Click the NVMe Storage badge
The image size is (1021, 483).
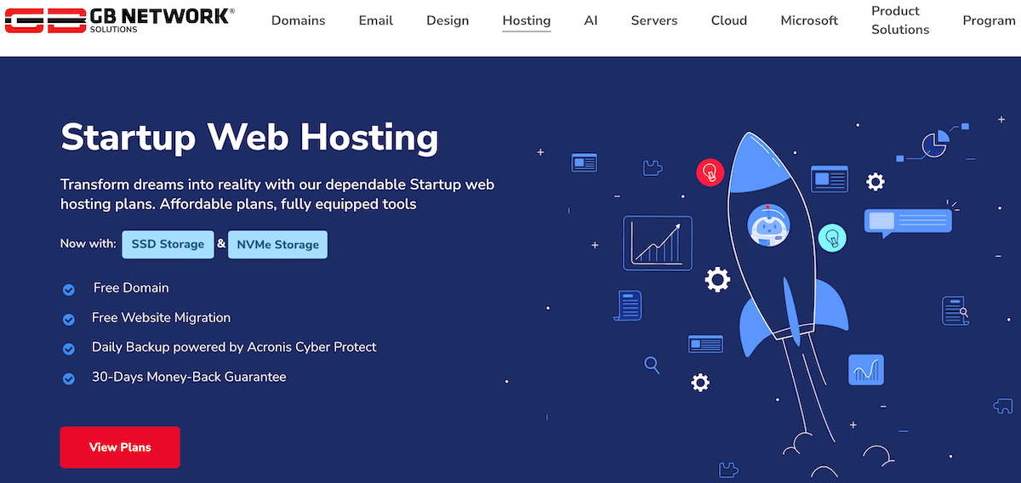pyautogui.click(x=277, y=244)
